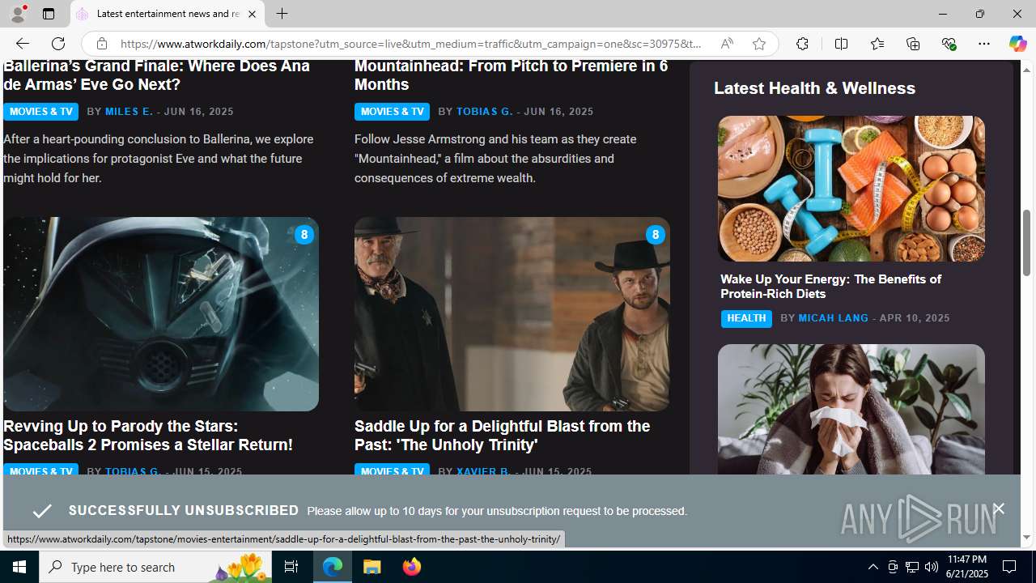Image resolution: width=1036 pixels, height=583 pixels.
Task: Open the Favorites panel
Action: (877, 44)
